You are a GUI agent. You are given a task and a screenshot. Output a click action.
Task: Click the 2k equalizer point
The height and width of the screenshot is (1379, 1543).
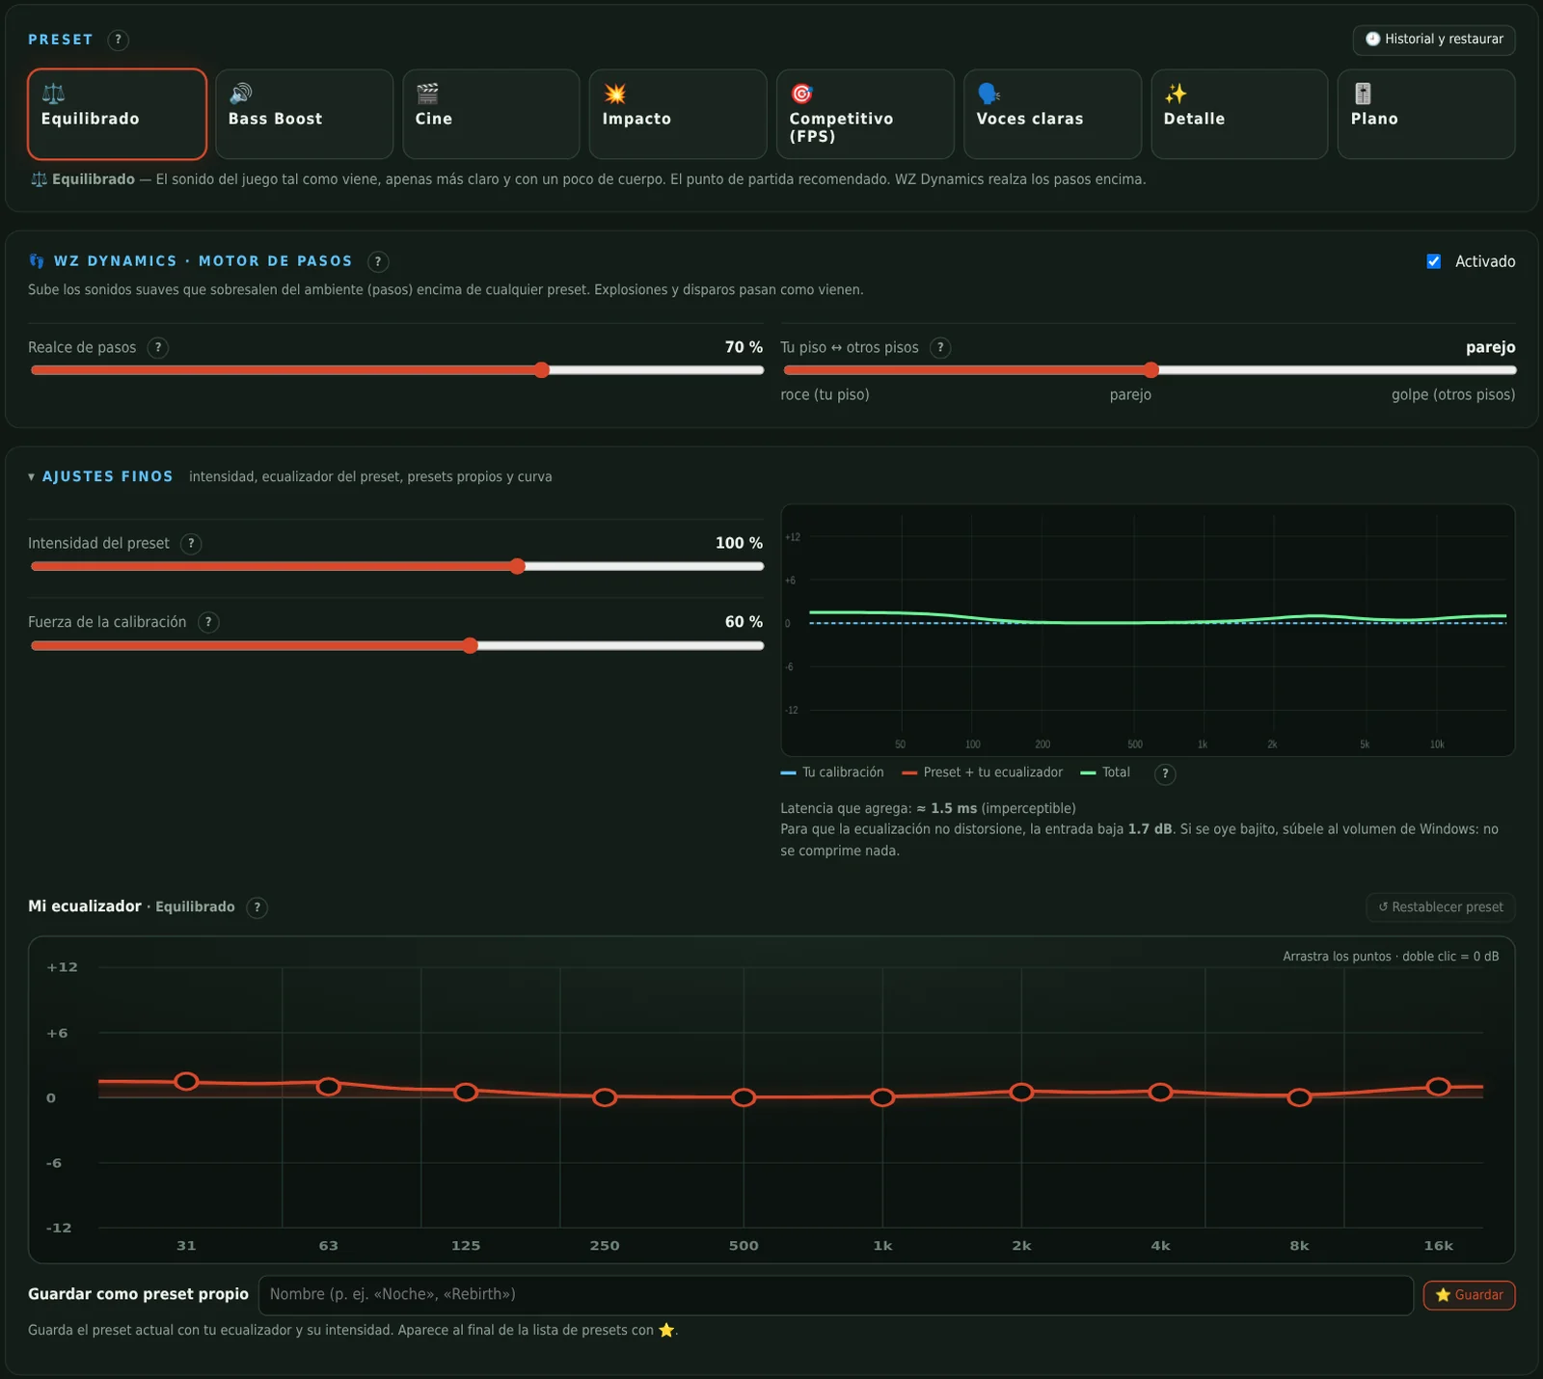point(1021,1093)
